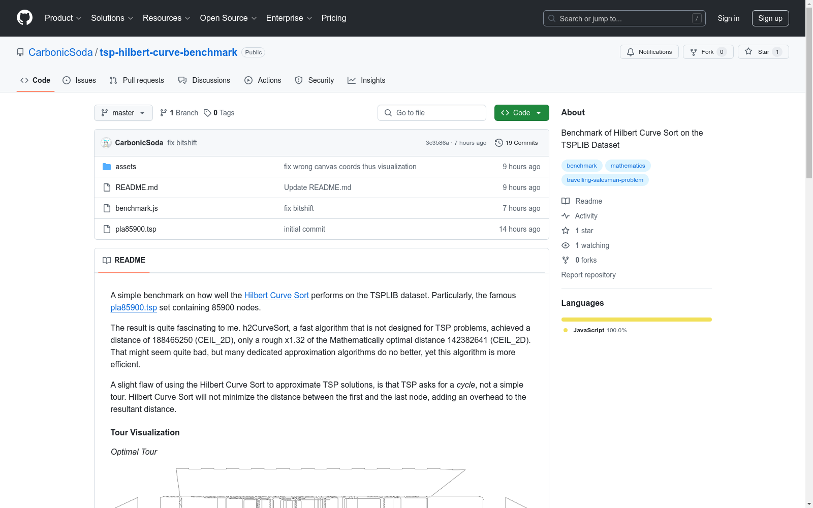Focus the Go to file input
The height and width of the screenshot is (508, 813).
pos(432,113)
